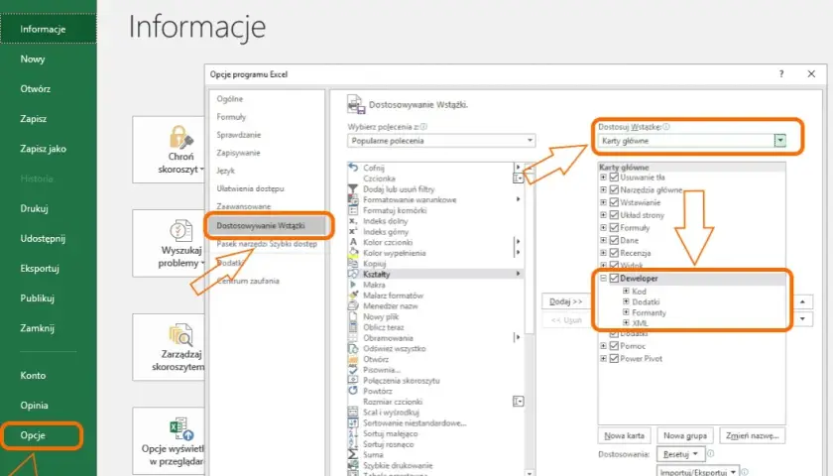Click the Pisownia spell check icon
Image resolution: width=833 pixels, height=476 pixels.
point(353,370)
